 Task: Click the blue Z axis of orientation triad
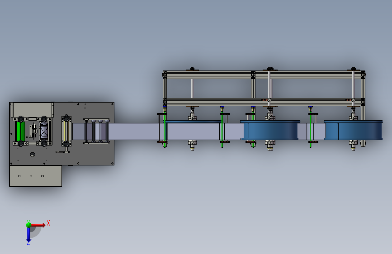click(28, 235)
